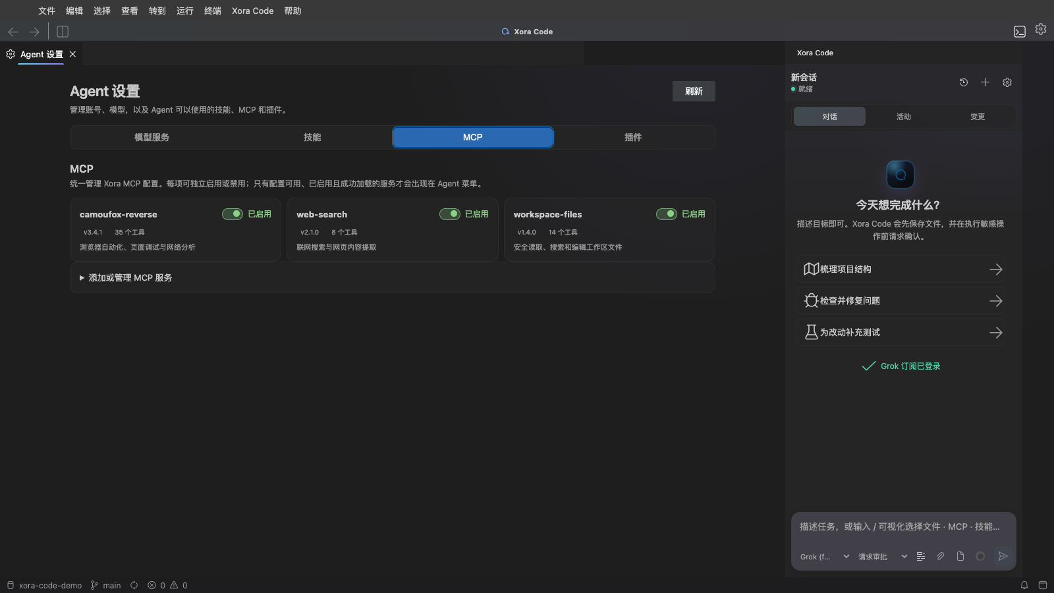Click the camoufox-reverse server name
The image size is (1054, 593).
click(x=119, y=215)
